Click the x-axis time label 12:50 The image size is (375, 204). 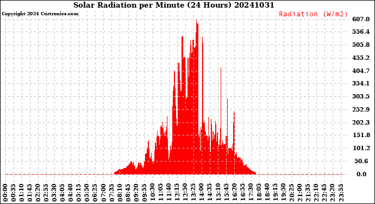pyautogui.click(x=185, y=193)
